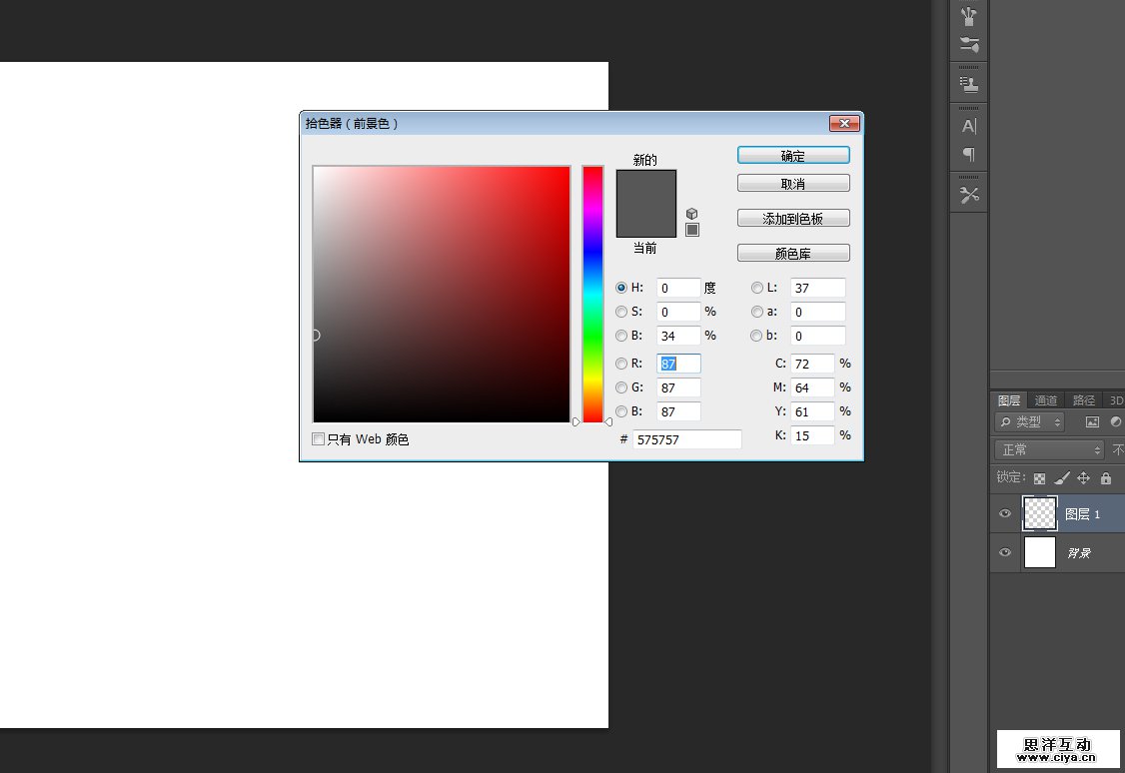Image resolution: width=1125 pixels, height=773 pixels.
Task: Hide the 背景 layer using eye icon
Action: click(1004, 552)
